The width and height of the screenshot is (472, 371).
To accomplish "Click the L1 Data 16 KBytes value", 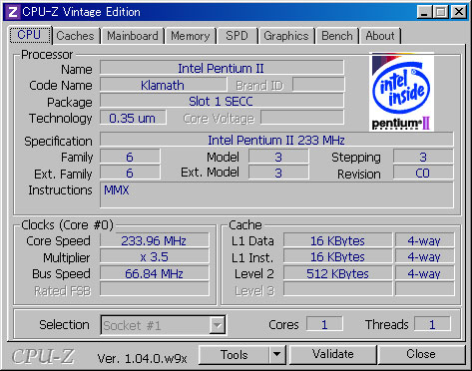I will 337,240.
